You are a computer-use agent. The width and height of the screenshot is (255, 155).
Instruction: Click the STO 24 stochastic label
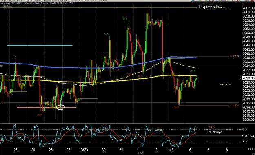pyautogui.click(x=248, y=136)
